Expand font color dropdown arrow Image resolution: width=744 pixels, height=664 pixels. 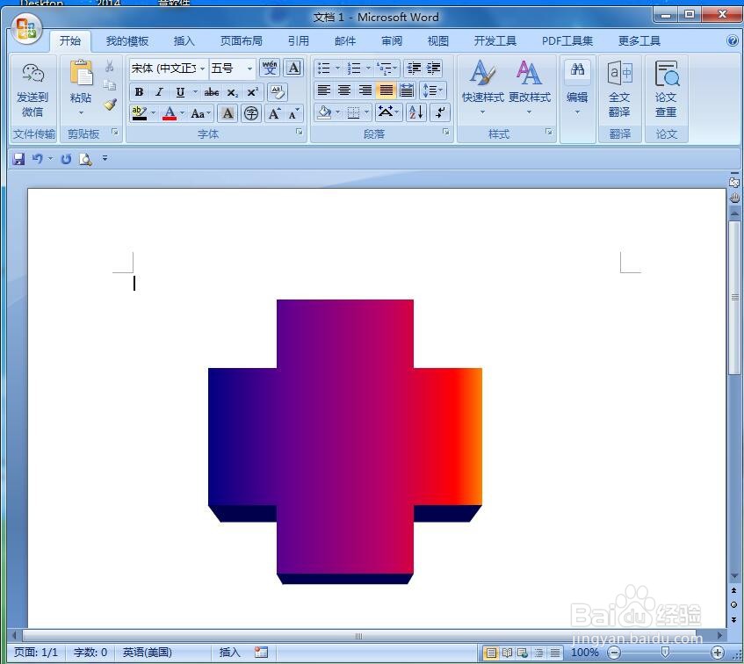183,113
